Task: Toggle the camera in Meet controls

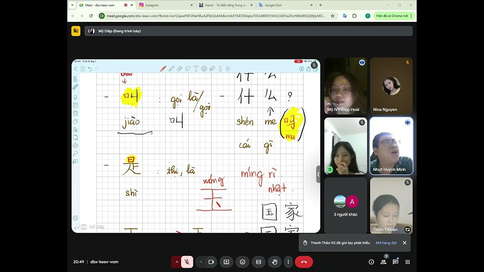Action: click(211, 262)
